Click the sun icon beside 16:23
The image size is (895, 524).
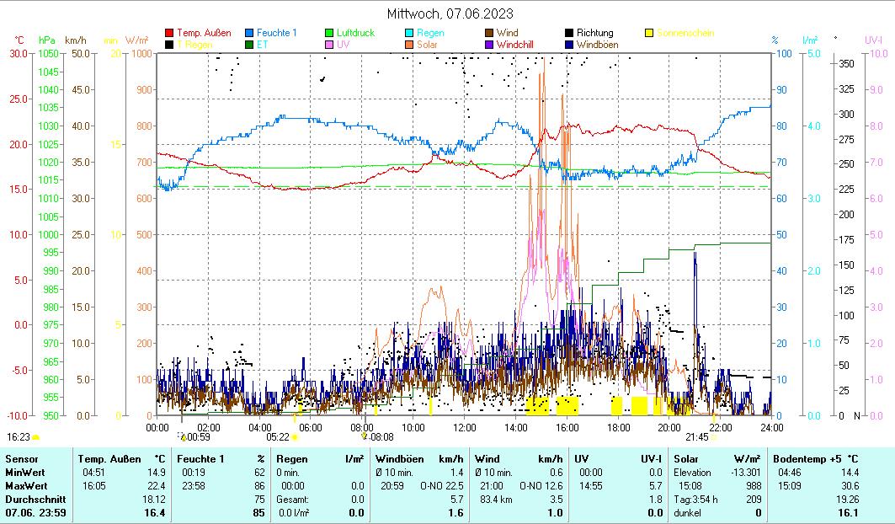pyautogui.click(x=35, y=437)
